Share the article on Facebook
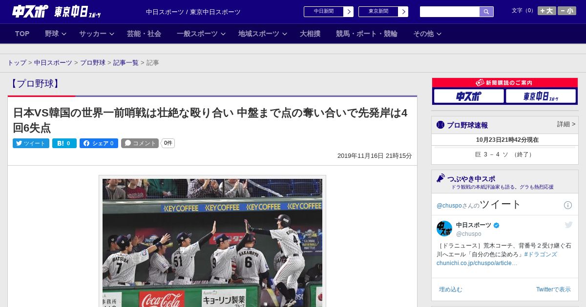The image size is (586, 307). point(99,143)
